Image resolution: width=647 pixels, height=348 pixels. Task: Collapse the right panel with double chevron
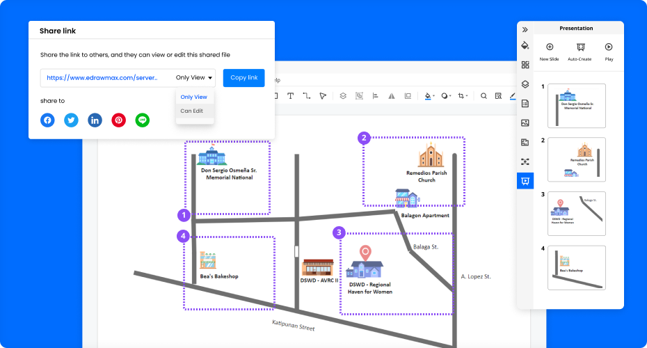[525, 30]
